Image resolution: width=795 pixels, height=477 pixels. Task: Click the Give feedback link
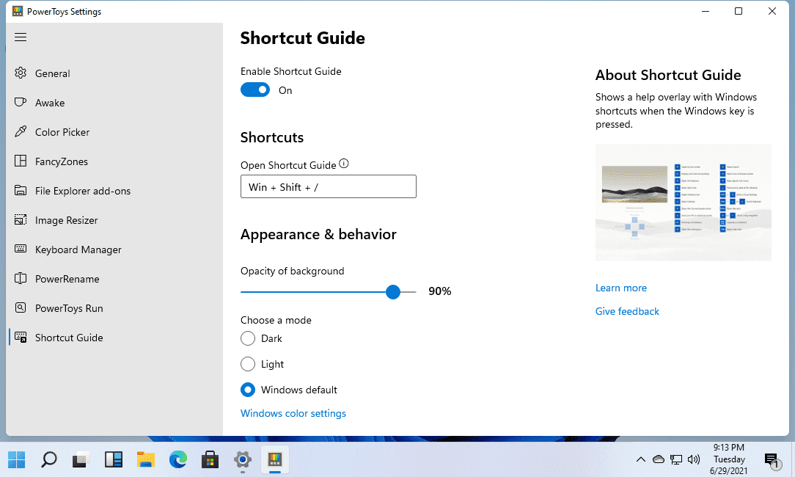coord(627,311)
